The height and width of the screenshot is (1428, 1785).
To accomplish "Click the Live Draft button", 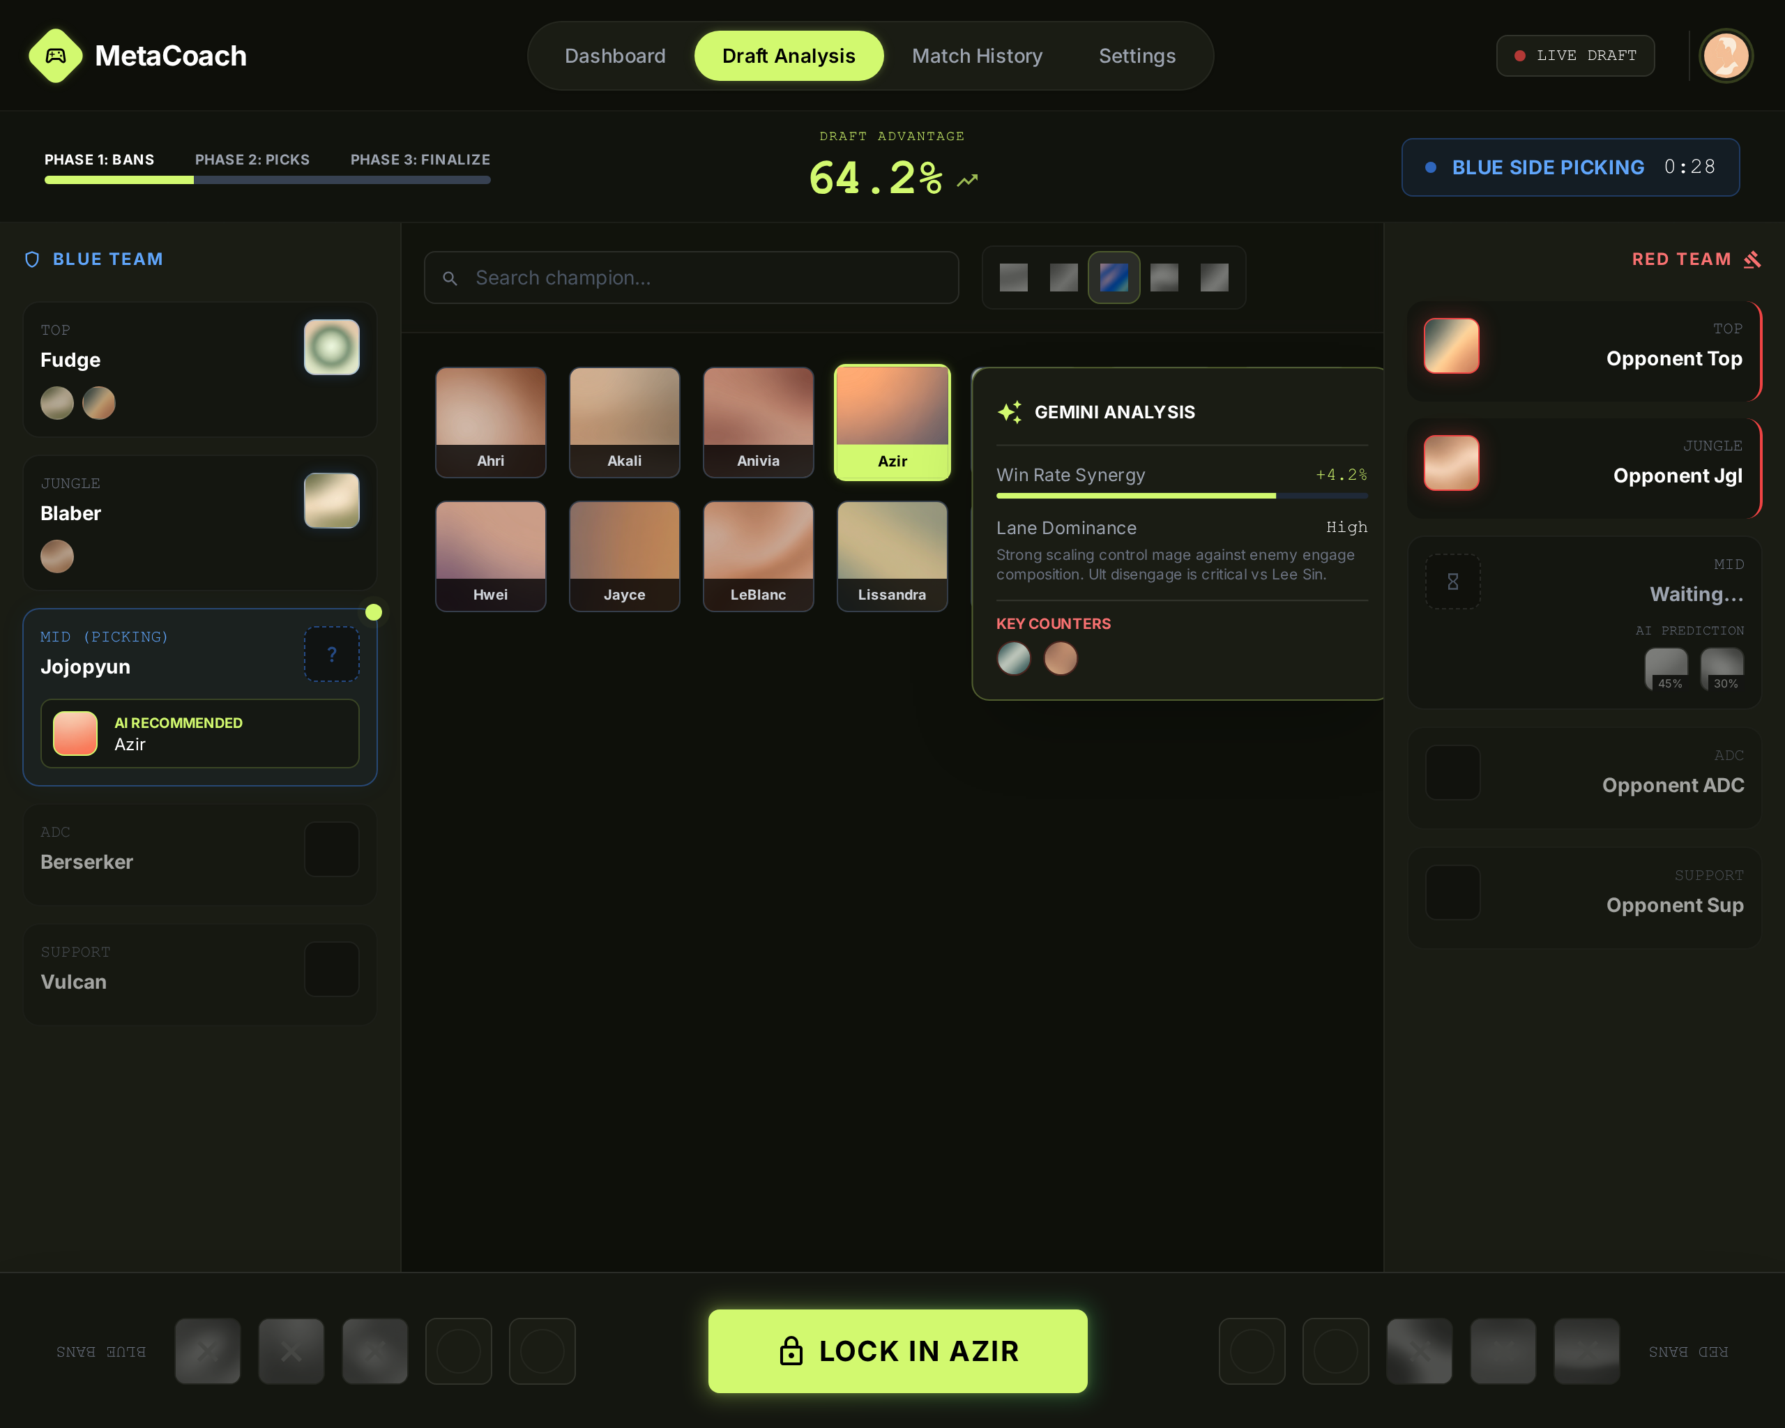I will (x=1574, y=56).
